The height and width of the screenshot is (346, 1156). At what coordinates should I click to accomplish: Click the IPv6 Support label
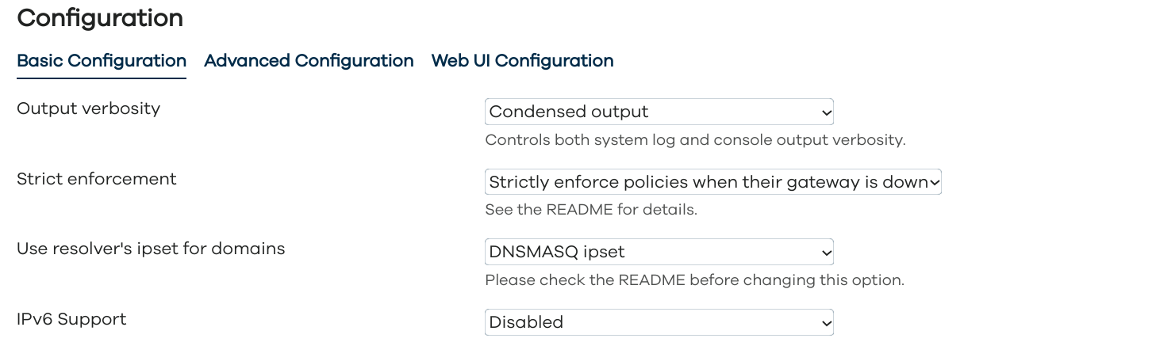(71, 319)
